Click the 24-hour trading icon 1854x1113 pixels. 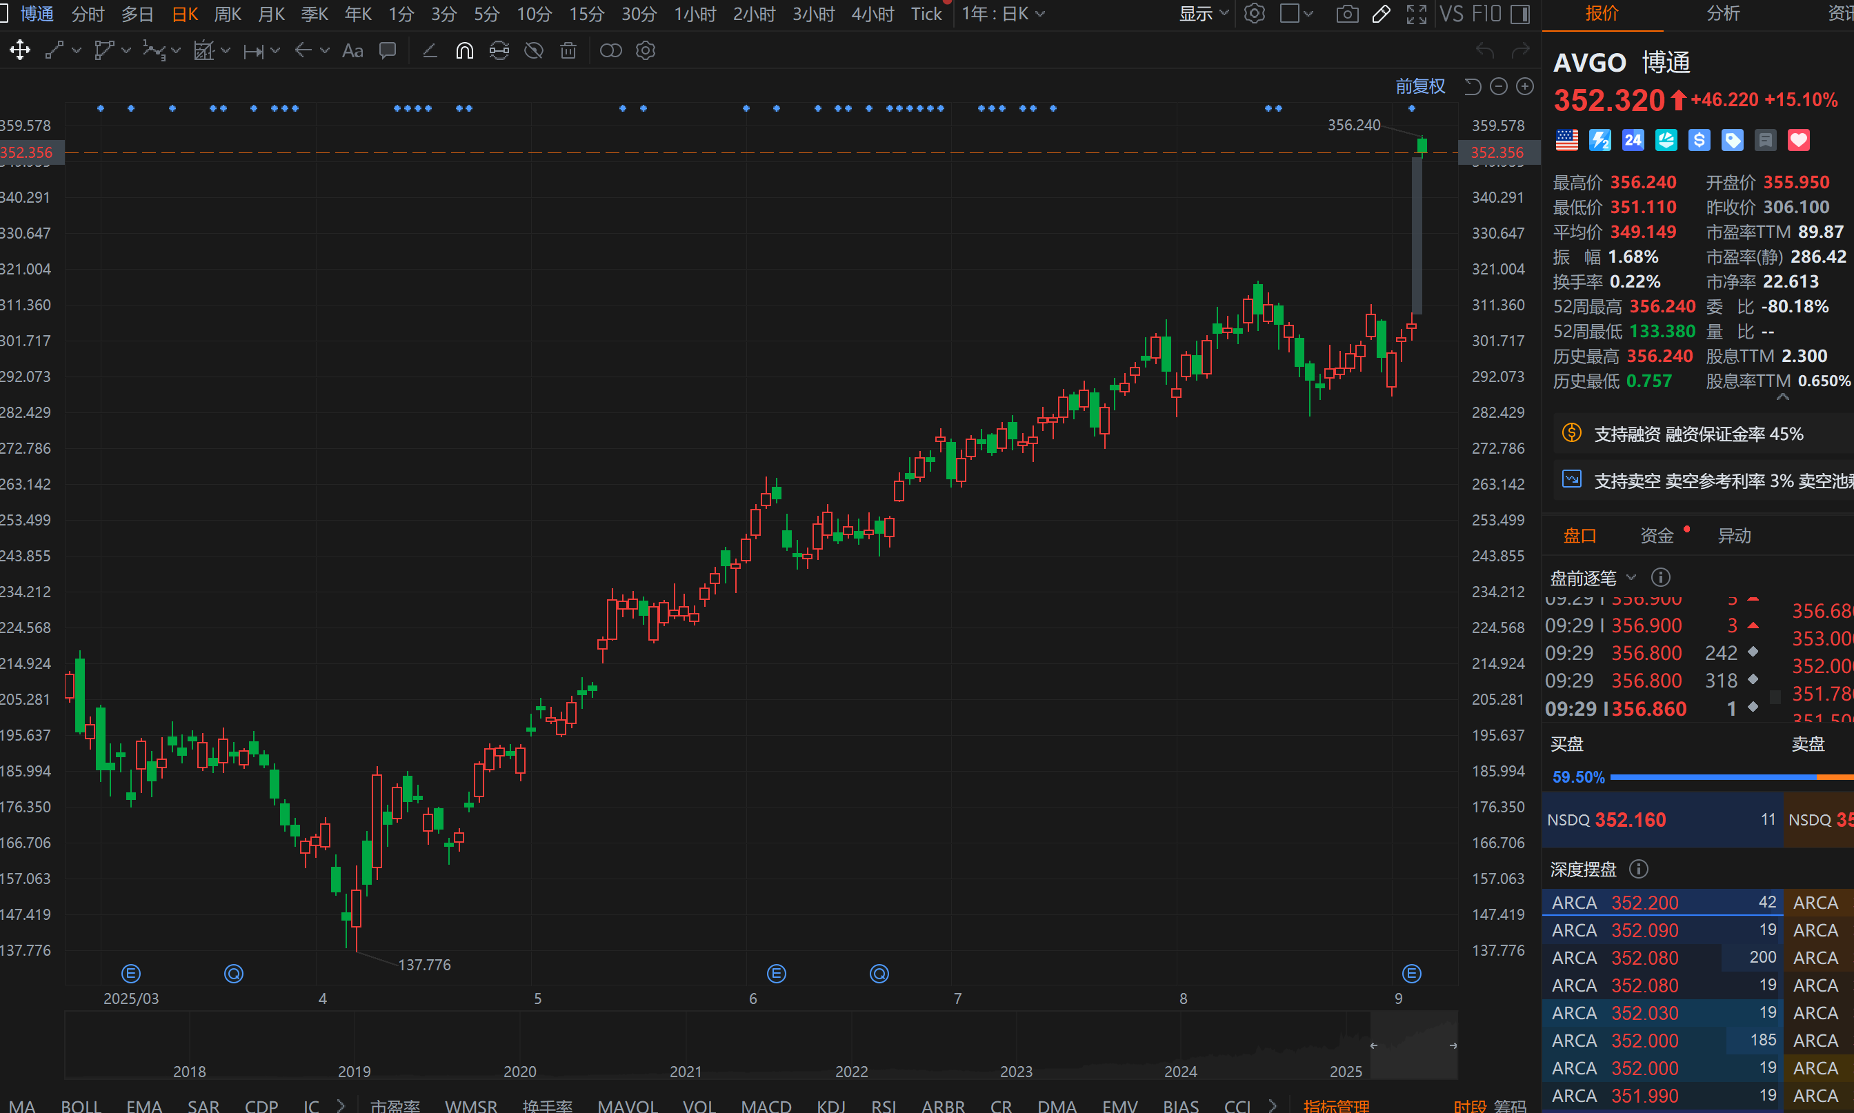(x=1633, y=140)
